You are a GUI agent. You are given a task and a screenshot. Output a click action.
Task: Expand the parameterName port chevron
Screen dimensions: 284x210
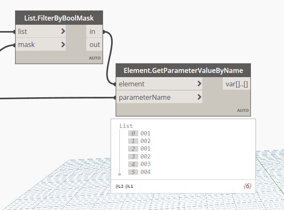point(199,97)
